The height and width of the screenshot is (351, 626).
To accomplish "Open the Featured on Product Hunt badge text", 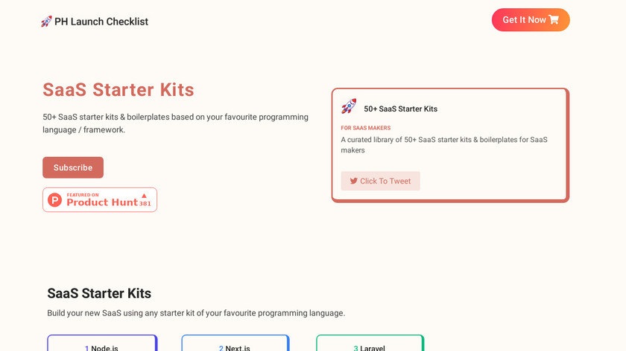I will tap(101, 200).
